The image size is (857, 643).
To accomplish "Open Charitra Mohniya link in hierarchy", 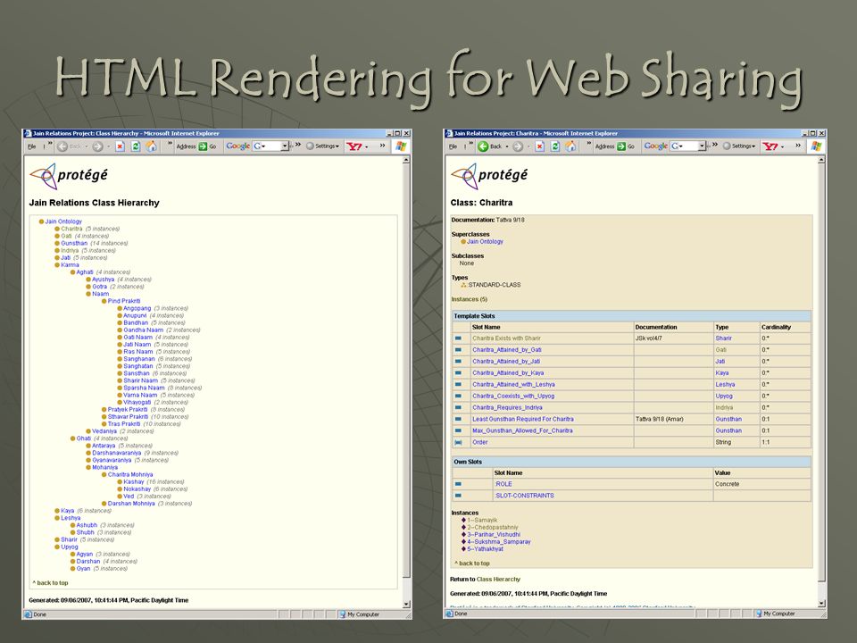I will point(130,474).
